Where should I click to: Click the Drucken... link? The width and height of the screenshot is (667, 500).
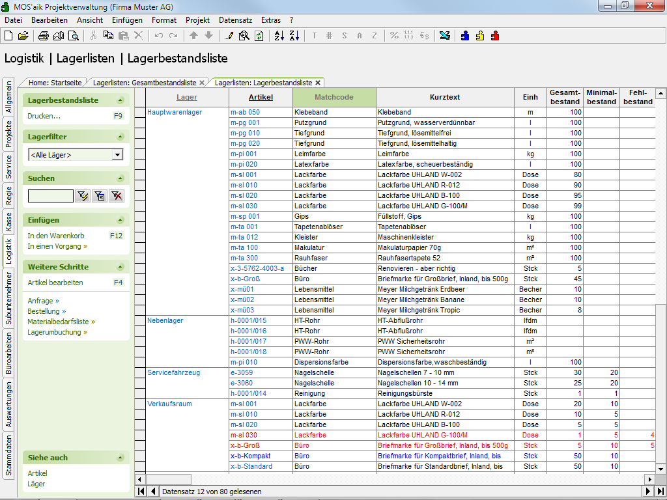pos(44,116)
